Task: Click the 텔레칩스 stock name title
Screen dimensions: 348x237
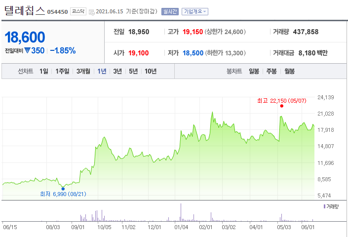Action: 25,10
